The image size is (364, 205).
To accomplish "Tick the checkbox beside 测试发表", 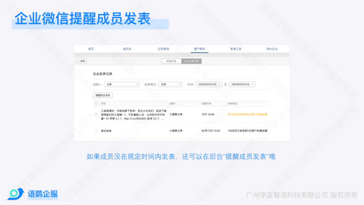I will coord(96,130).
